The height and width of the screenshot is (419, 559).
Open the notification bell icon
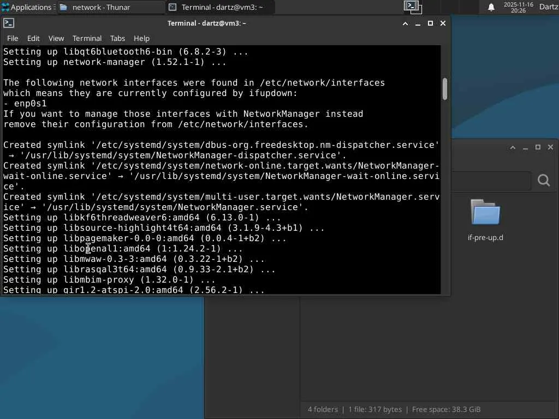coord(491,8)
